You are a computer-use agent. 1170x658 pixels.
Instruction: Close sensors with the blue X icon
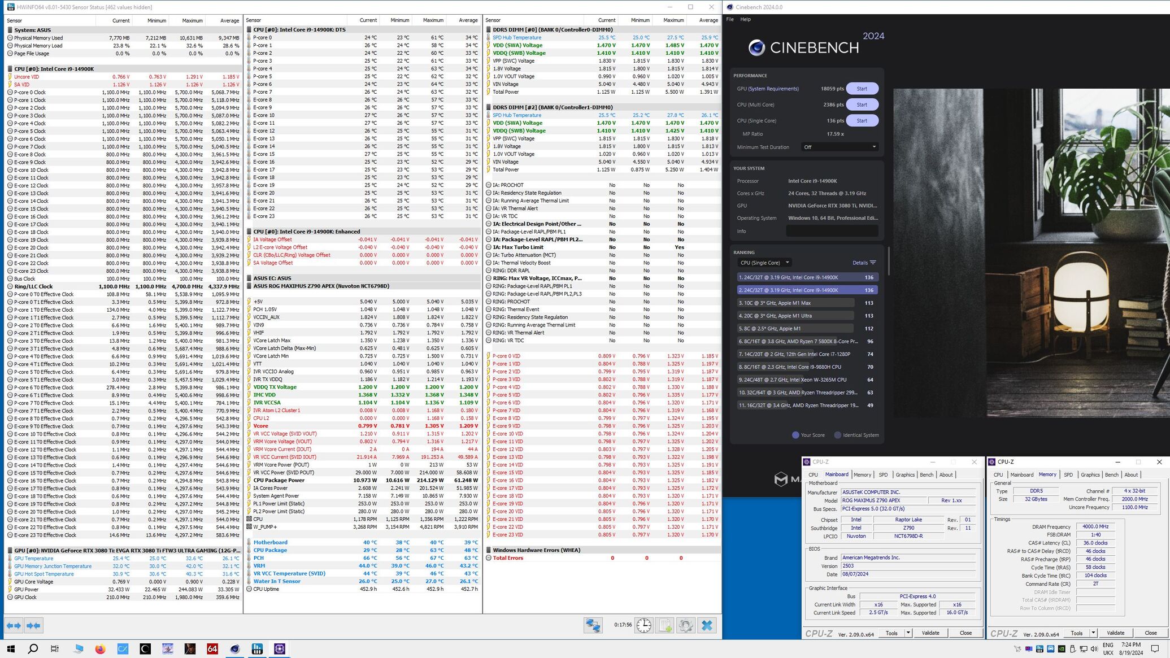coord(707,625)
